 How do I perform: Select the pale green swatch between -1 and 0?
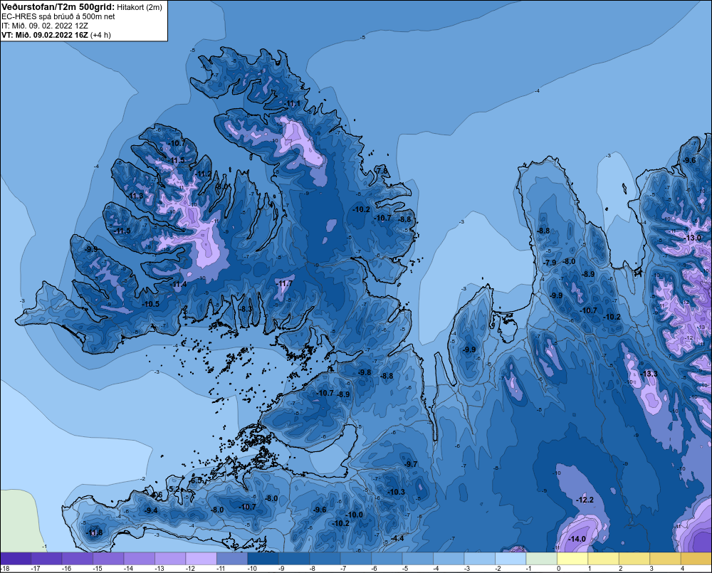(541, 559)
